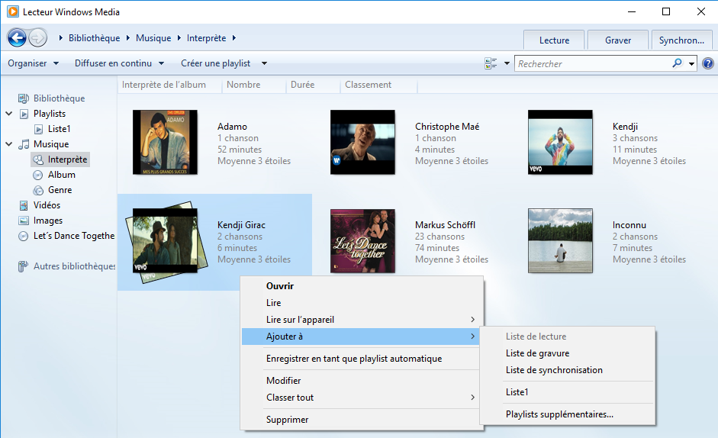This screenshot has width=718, height=438.
Task: Click the Let's Dance Together disc icon
Action: coord(24,236)
